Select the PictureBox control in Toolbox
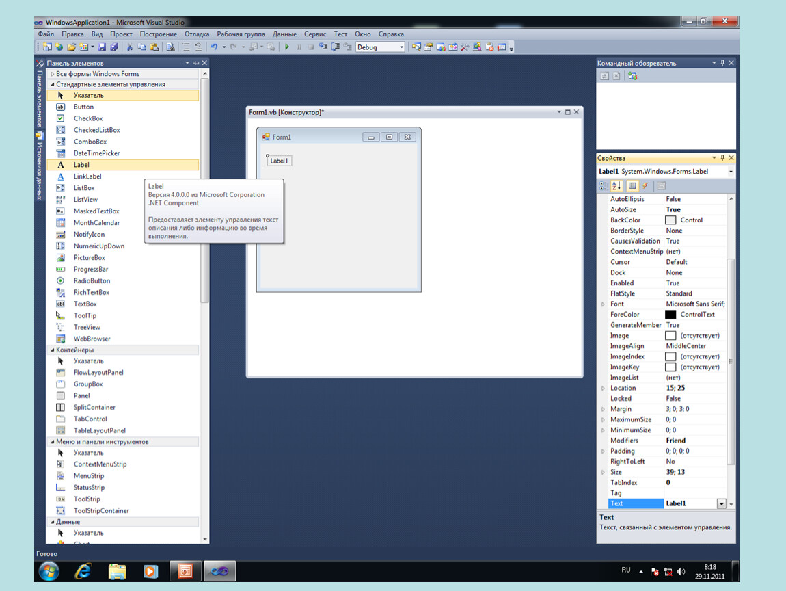This screenshot has width=786, height=591. click(x=123, y=257)
